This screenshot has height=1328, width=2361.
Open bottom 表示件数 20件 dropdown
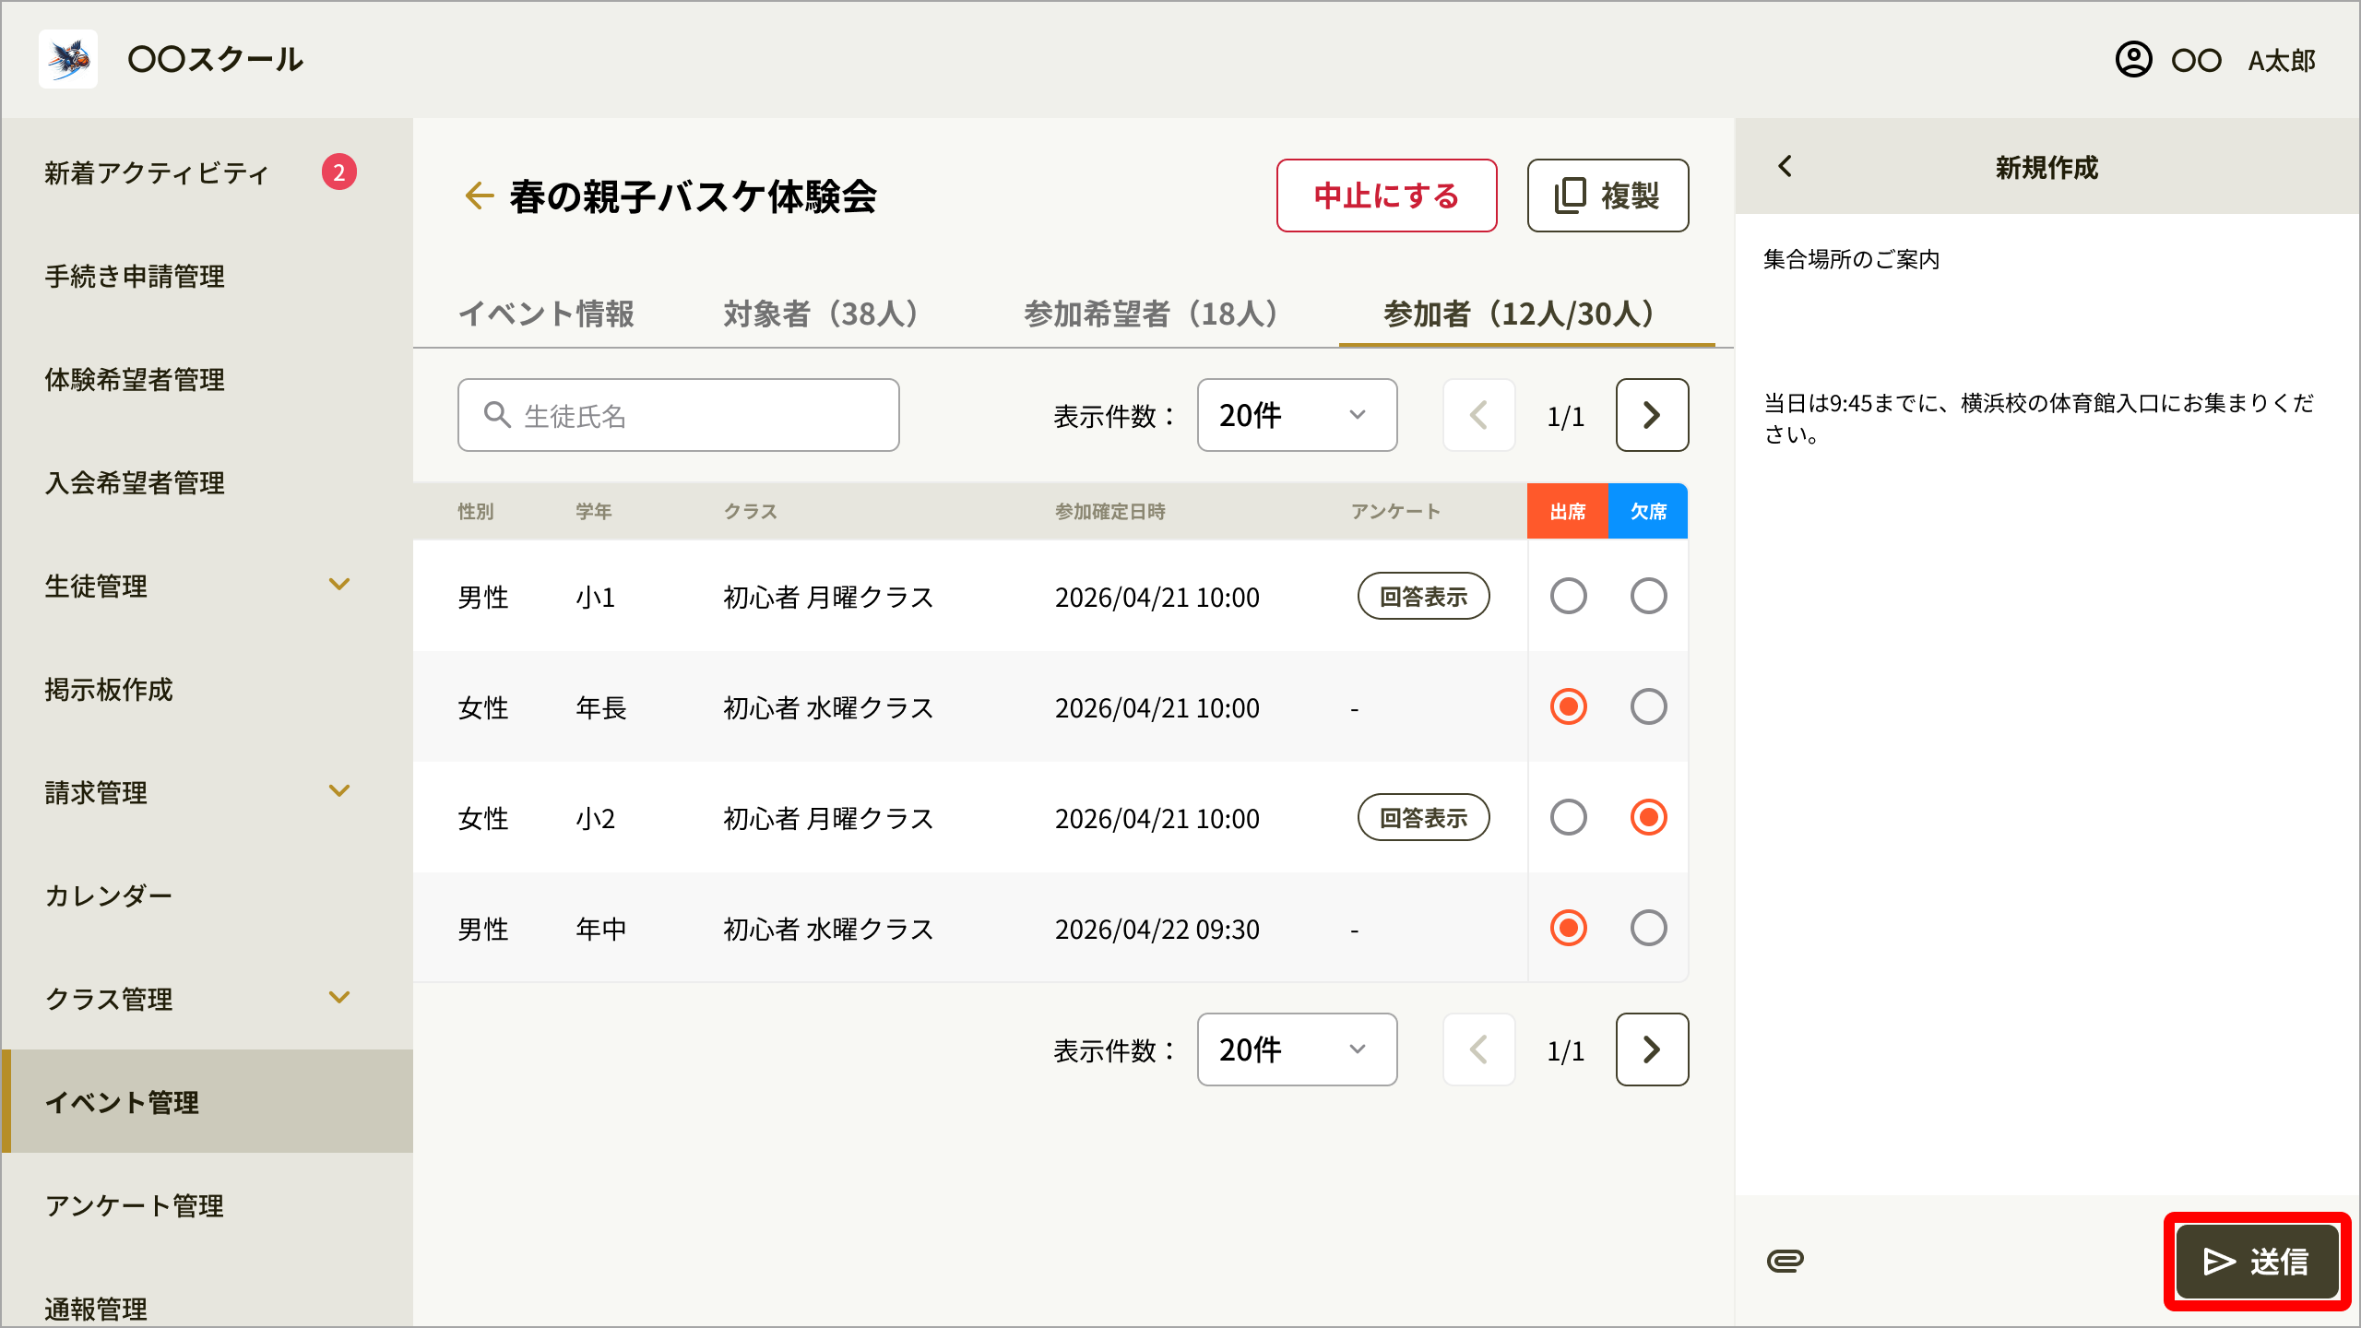1297,1049
